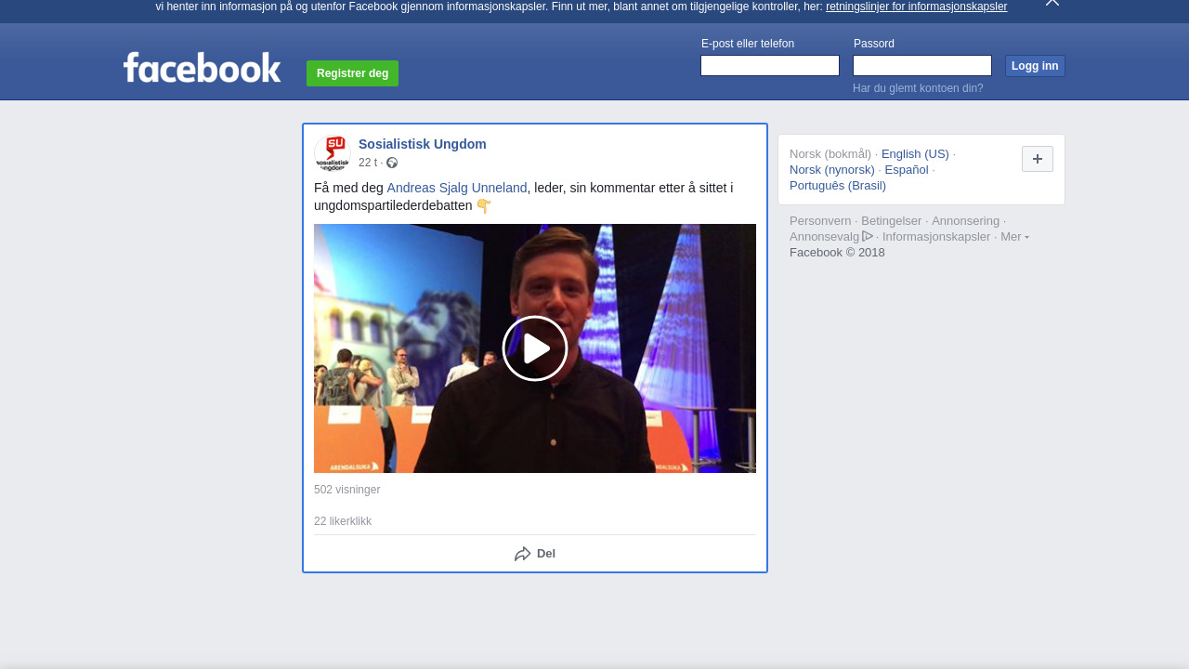Open Betingelser footer link
The height and width of the screenshot is (669, 1189).
click(x=892, y=221)
